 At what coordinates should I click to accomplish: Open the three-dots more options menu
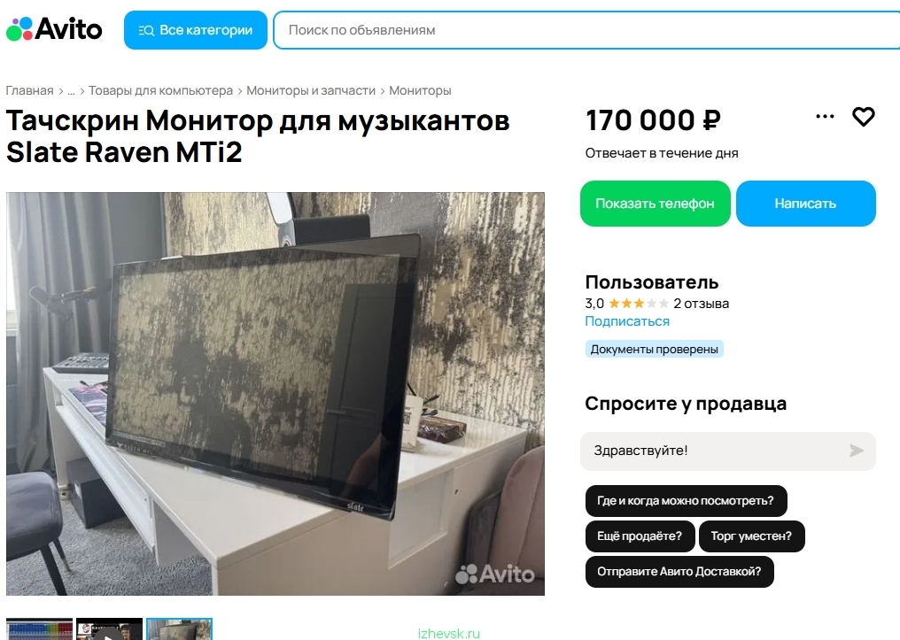[x=825, y=117]
